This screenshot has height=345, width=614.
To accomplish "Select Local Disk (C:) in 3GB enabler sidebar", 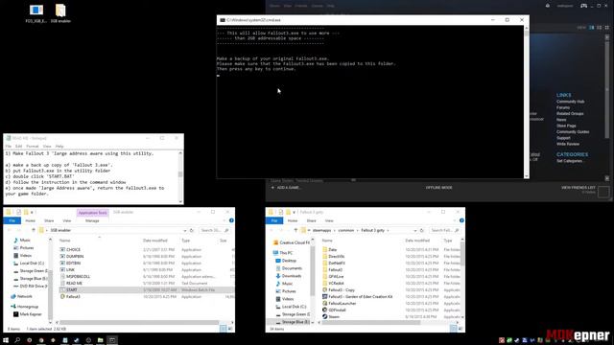I will (32, 264).
